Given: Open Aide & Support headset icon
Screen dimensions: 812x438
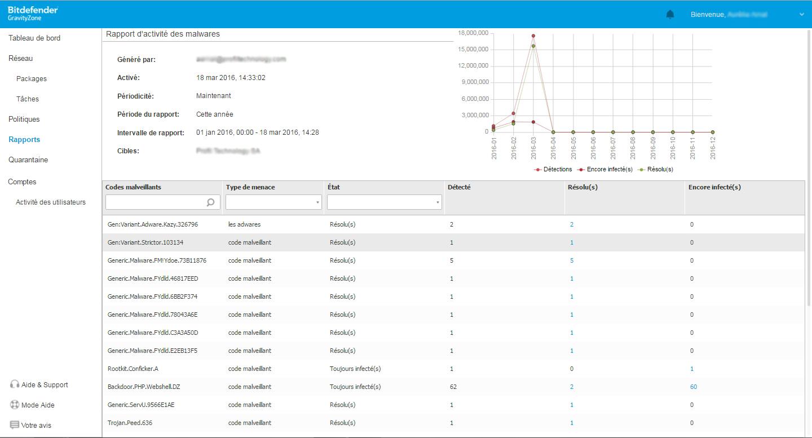Looking at the screenshot, I should click(15, 384).
